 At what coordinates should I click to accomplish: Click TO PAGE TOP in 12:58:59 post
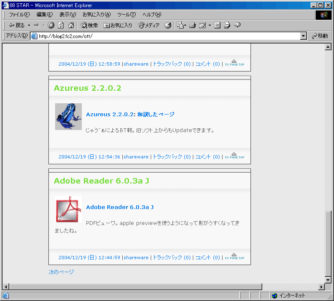(234, 63)
